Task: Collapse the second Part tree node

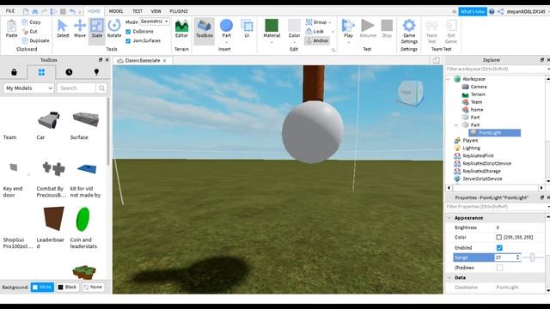Action: (x=456, y=125)
